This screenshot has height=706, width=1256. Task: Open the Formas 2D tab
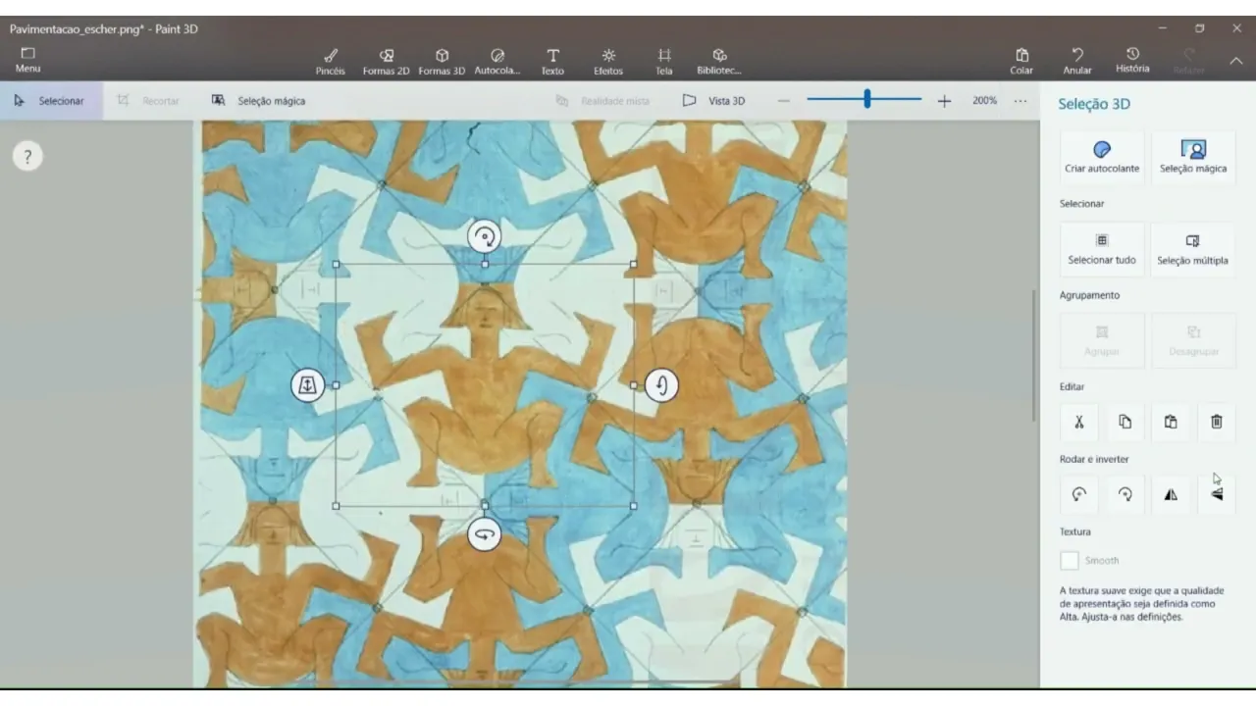click(x=386, y=62)
